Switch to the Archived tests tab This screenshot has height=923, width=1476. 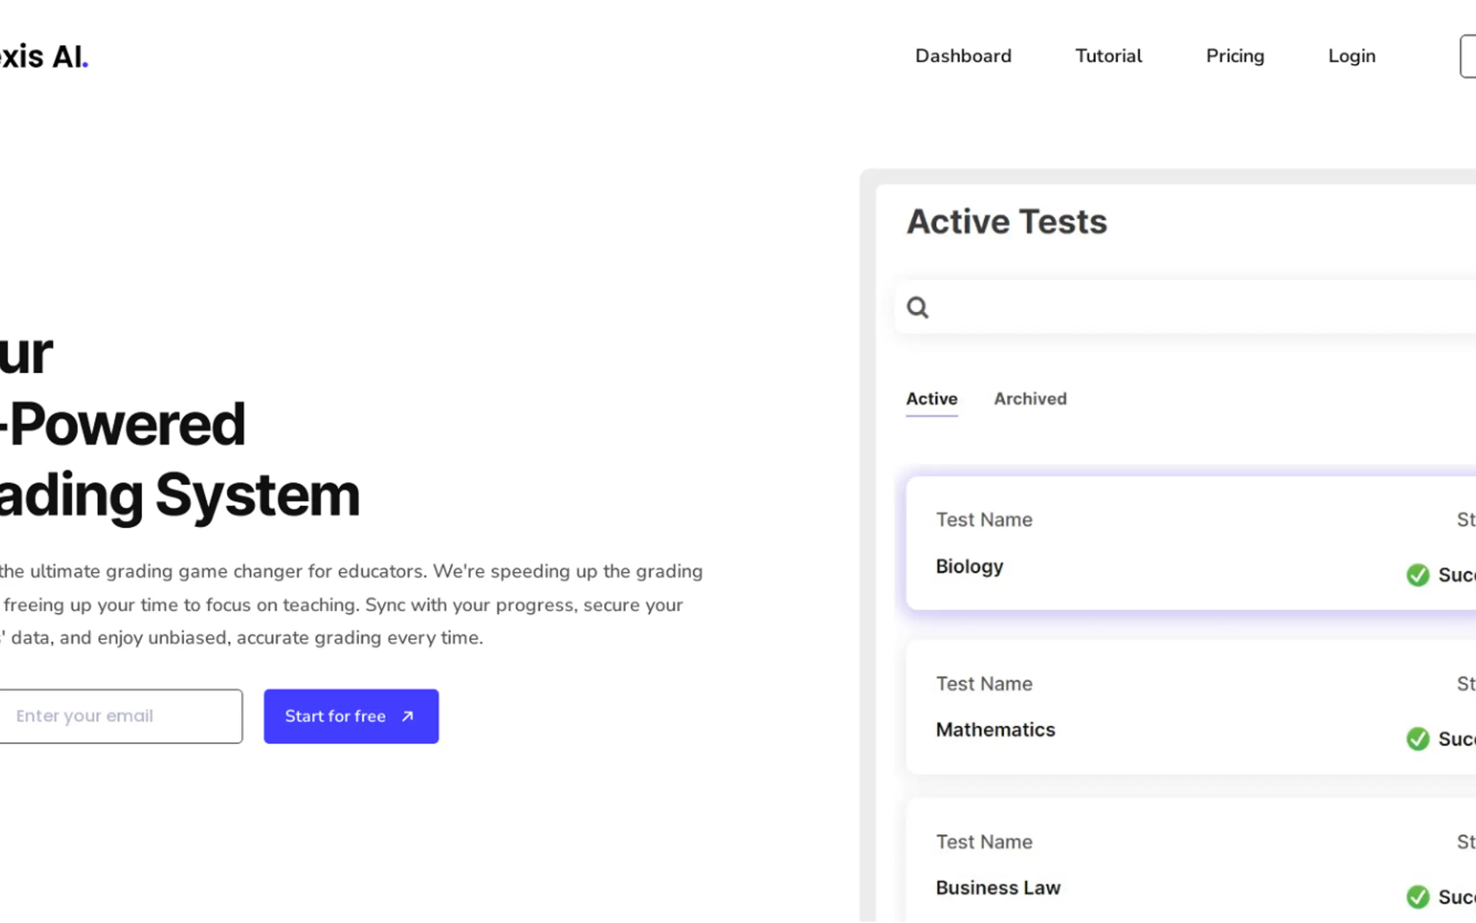pyautogui.click(x=1030, y=399)
